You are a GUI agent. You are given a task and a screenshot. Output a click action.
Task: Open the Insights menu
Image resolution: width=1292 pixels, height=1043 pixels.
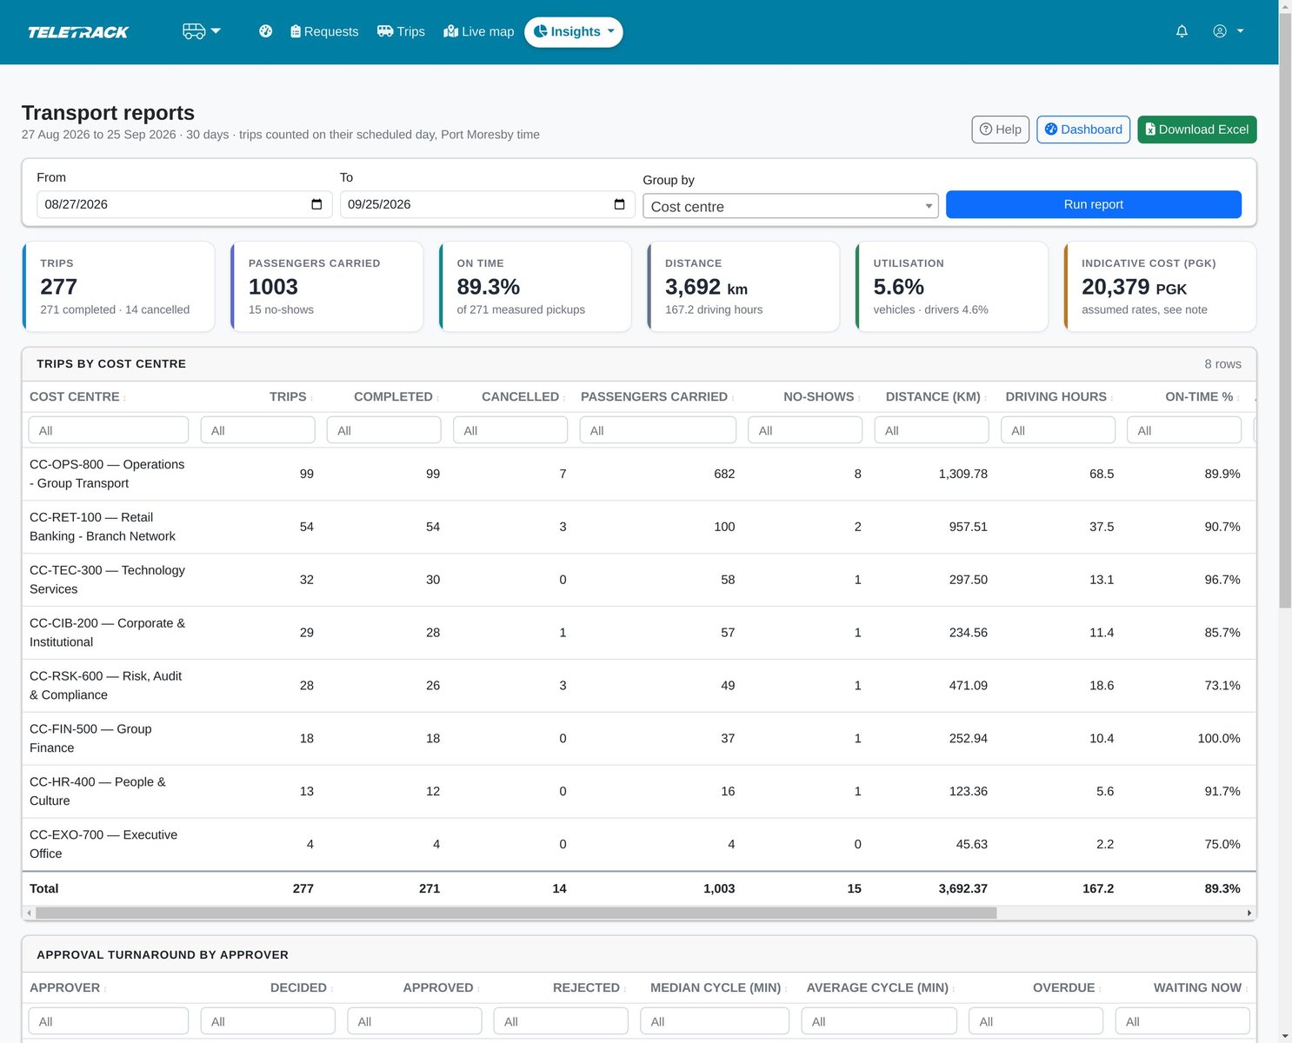[574, 32]
